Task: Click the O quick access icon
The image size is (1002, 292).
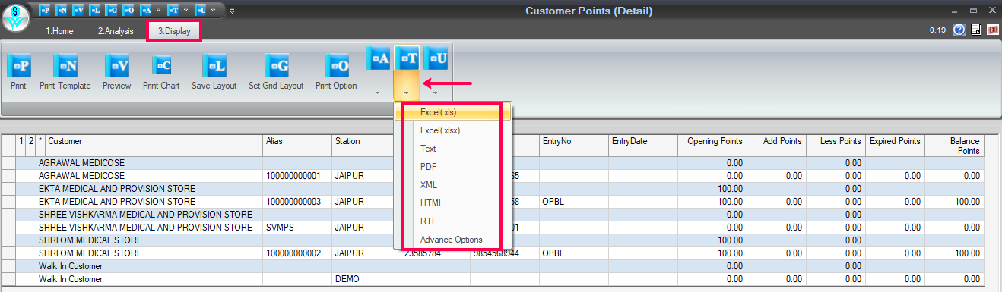Action: click(128, 11)
